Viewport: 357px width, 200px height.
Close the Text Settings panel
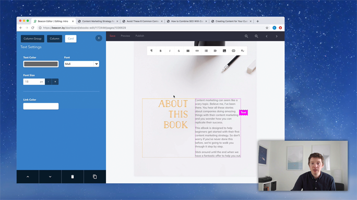click(99, 38)
